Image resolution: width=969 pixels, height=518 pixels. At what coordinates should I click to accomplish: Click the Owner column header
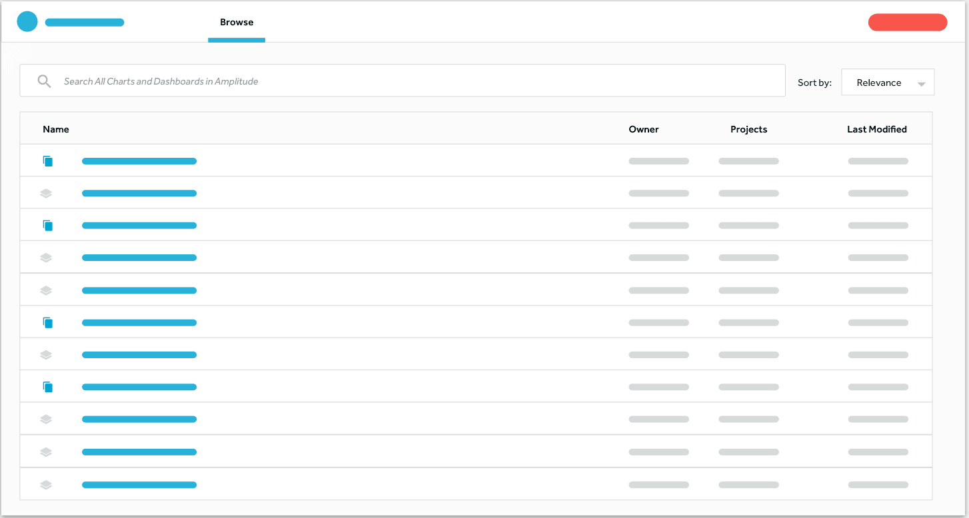pyautogui.click(x=643, y=129)
